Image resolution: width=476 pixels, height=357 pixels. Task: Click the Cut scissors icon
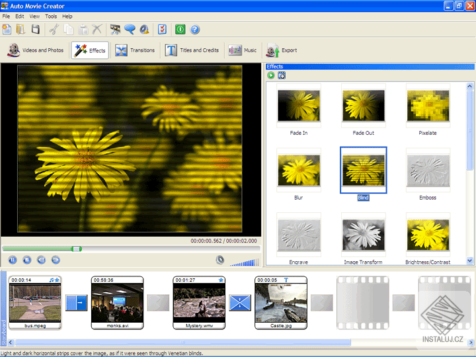click(x=54, y=30)
